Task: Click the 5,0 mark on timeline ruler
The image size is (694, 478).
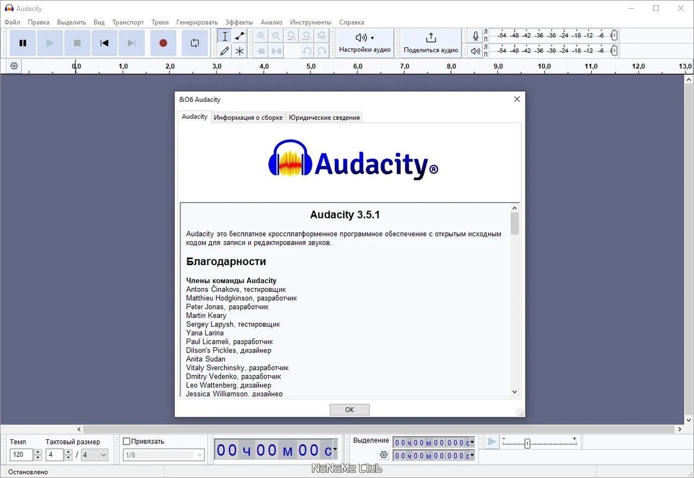Action: 311,67
